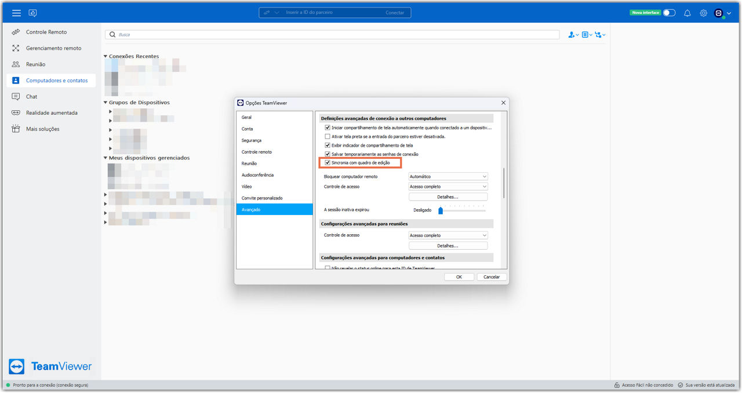Expand the profile account chevron
Screen dimensions: 742x393
click(x=729, y=13)
